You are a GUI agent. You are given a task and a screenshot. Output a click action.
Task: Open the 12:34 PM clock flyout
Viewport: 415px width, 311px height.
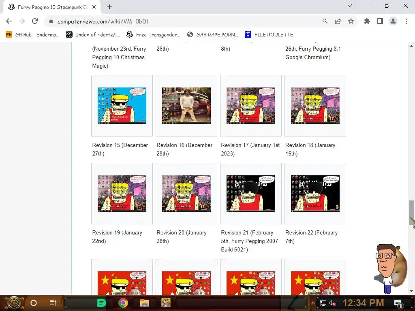[364, 303]
